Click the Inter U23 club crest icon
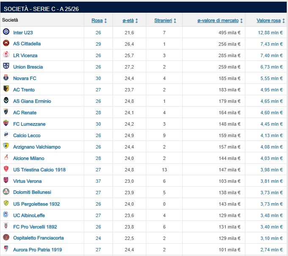 6,32
